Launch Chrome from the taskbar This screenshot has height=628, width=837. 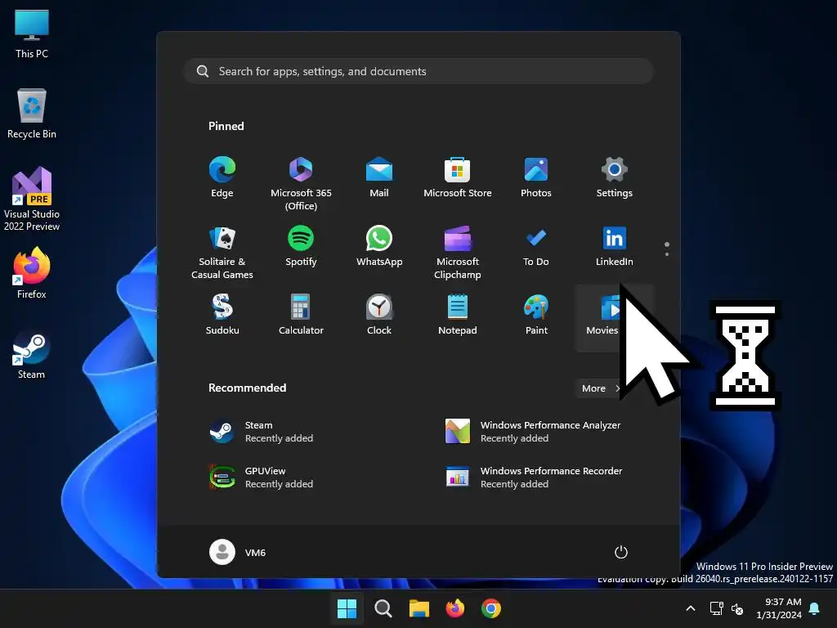tap(491, 608)
